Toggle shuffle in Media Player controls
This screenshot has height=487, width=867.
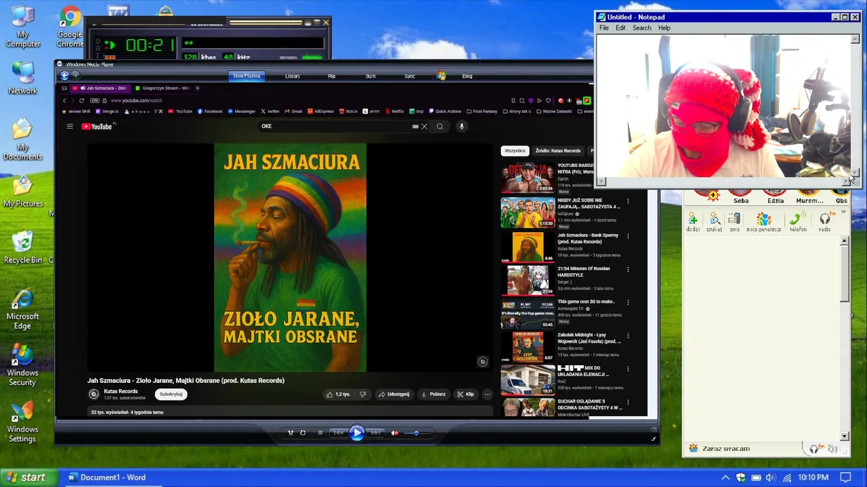(291, 433)
